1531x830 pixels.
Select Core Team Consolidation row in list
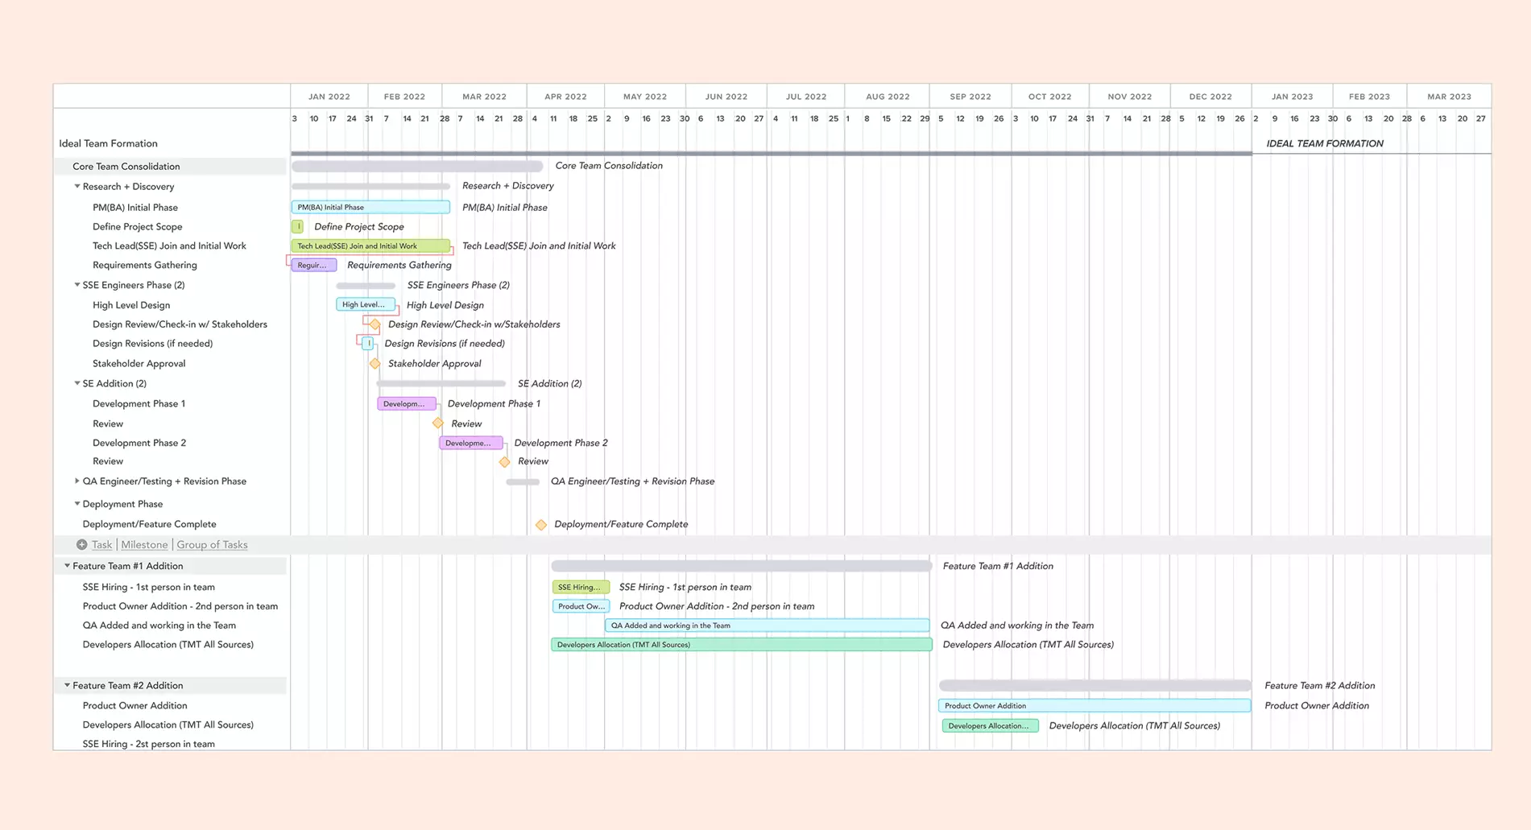pyautogui.click(x=126, y=167)
